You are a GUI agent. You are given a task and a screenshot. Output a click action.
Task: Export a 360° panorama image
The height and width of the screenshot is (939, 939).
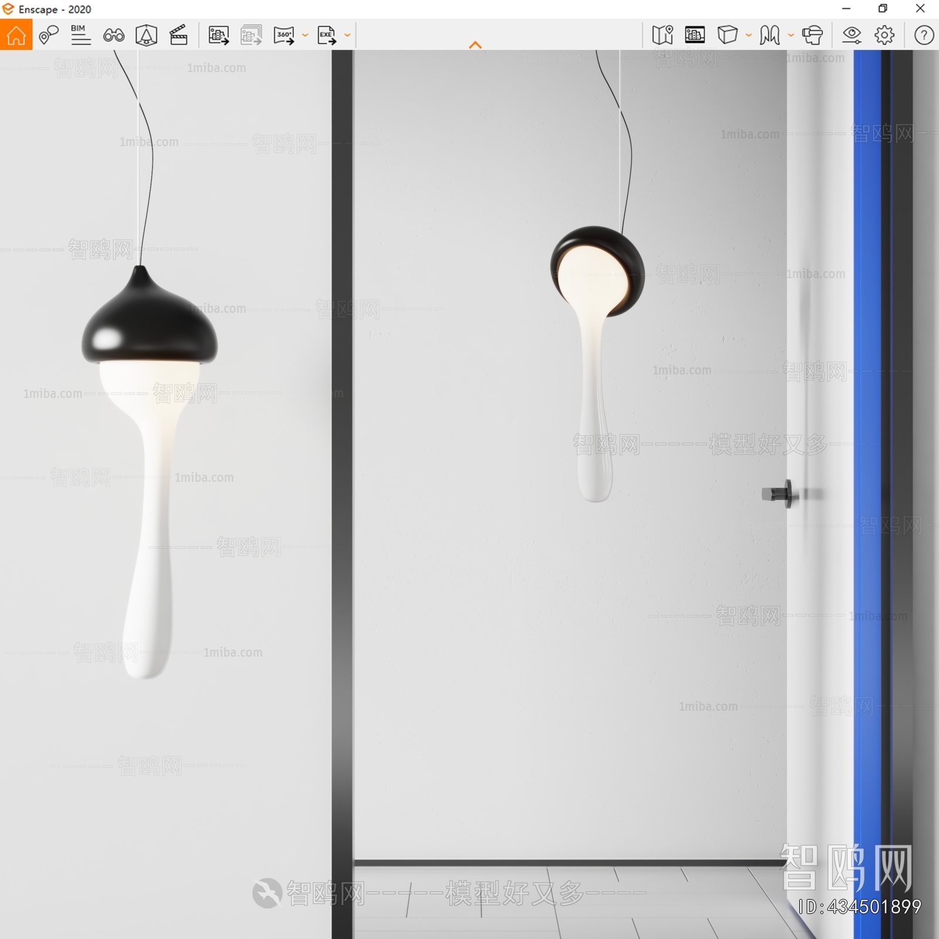[284, 35]
